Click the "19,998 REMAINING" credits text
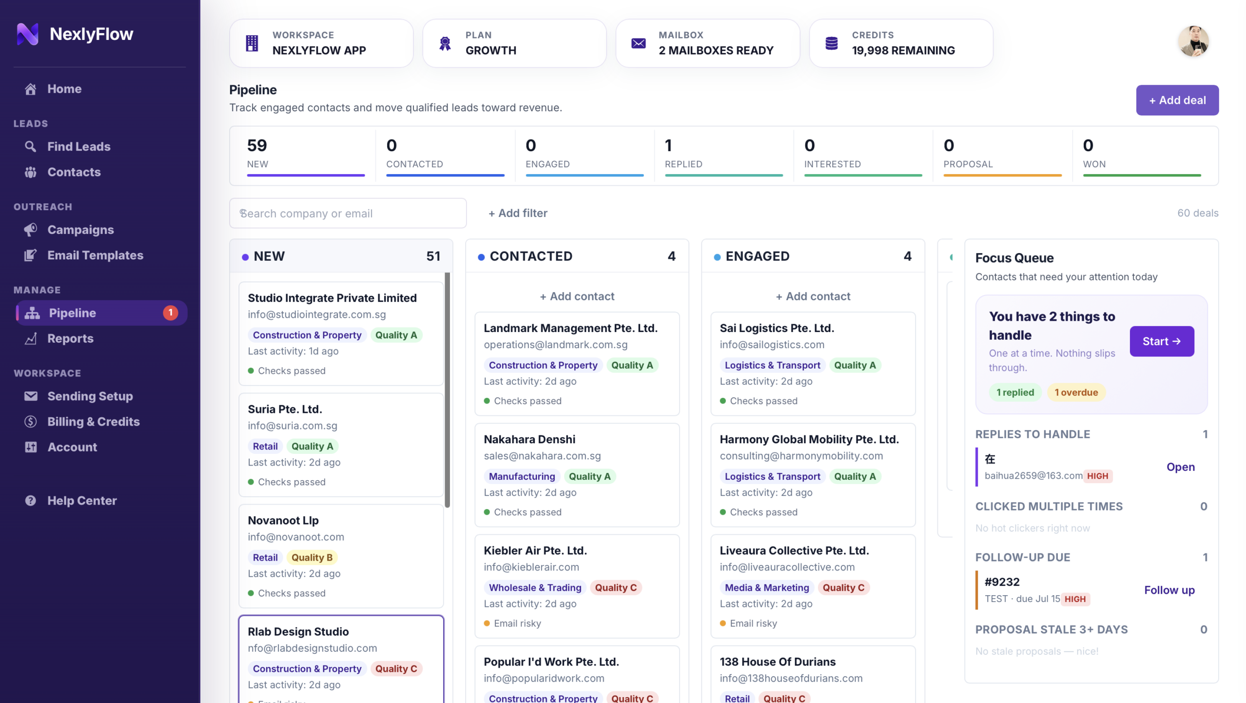 [903, 50]
